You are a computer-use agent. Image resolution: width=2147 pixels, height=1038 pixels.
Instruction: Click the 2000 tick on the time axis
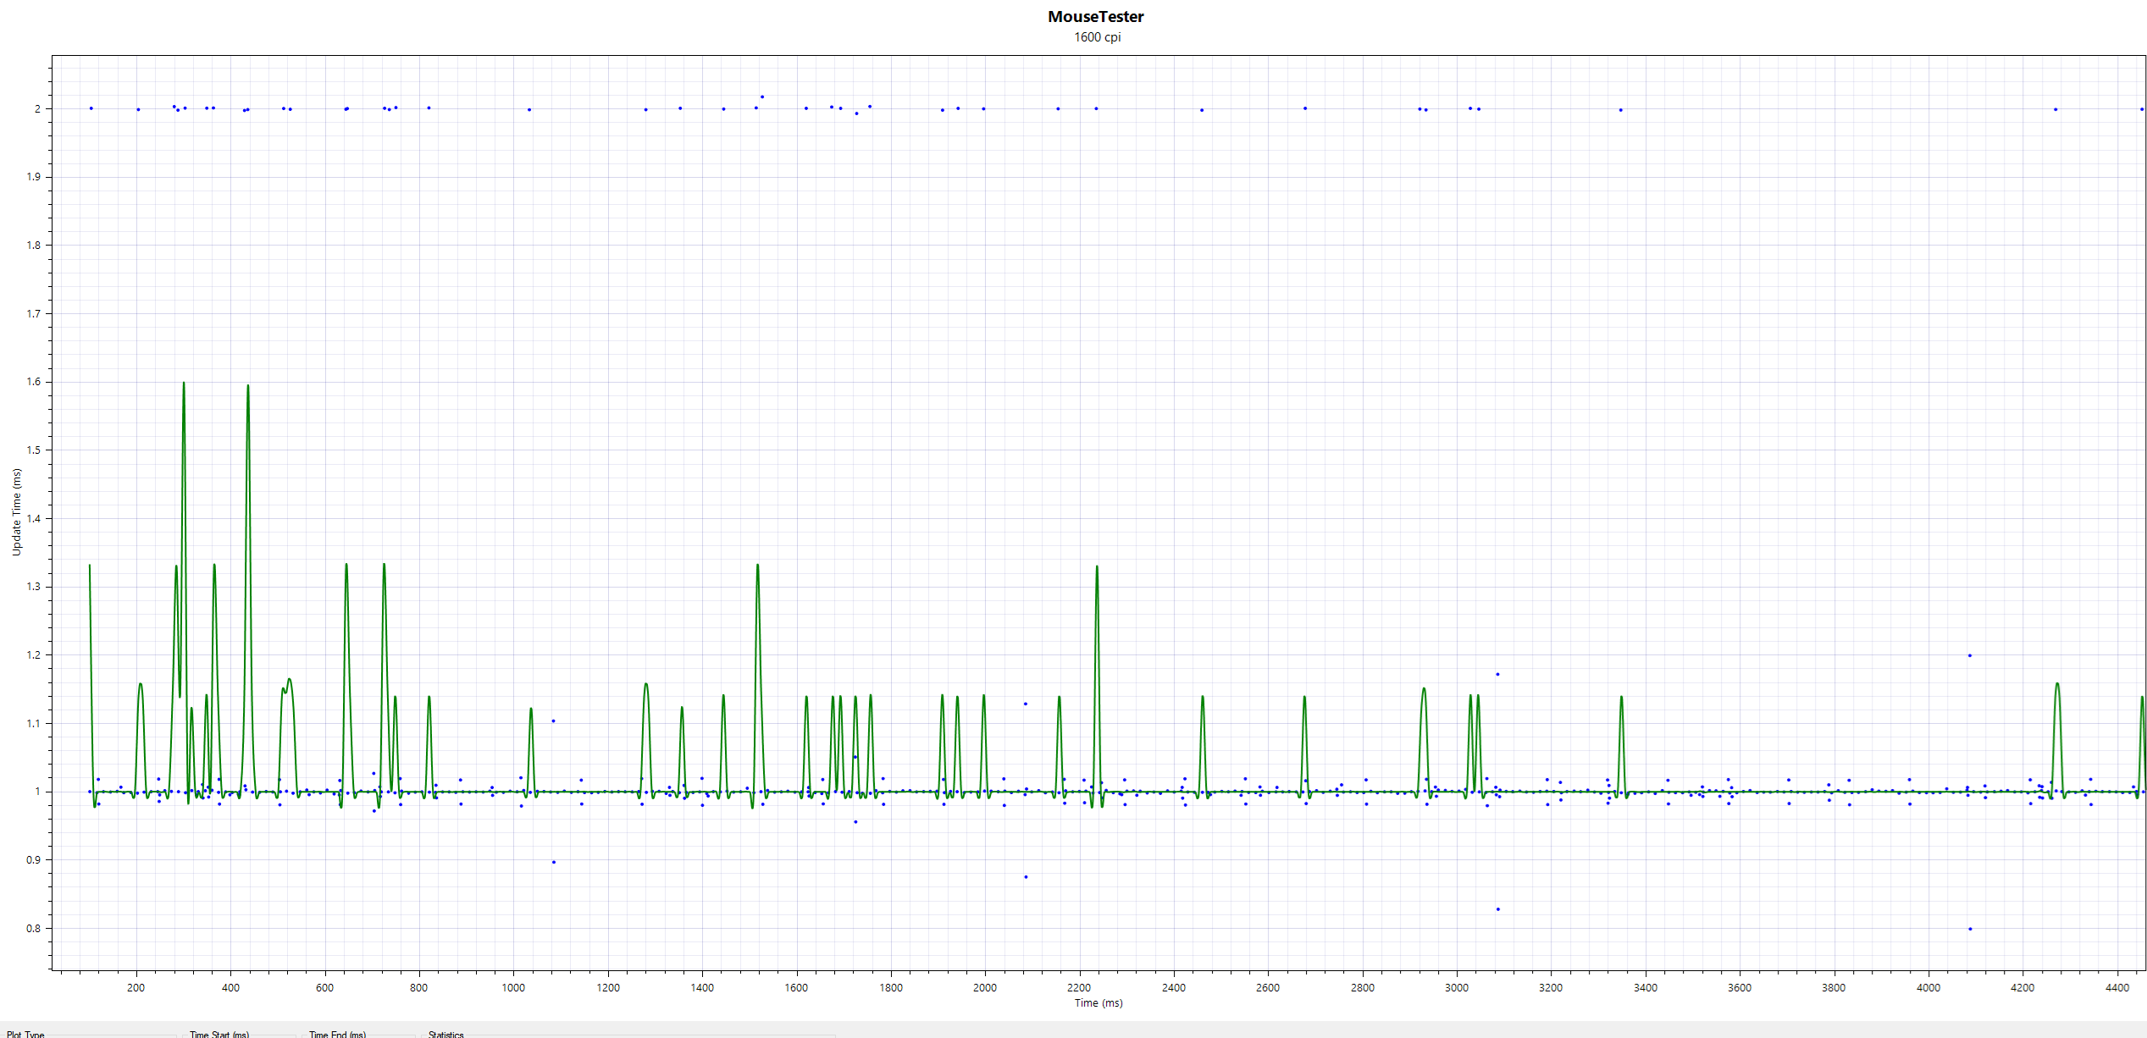(x=985, y=987)
